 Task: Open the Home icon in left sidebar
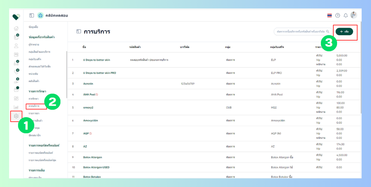[16, 28]
